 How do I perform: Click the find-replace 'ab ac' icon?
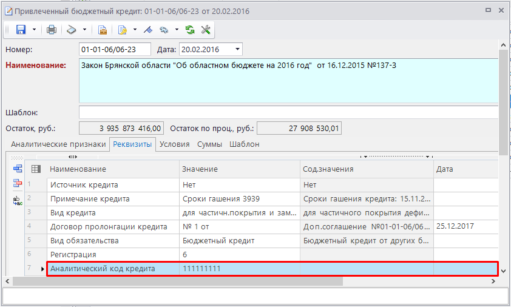(x=18, y=201)
